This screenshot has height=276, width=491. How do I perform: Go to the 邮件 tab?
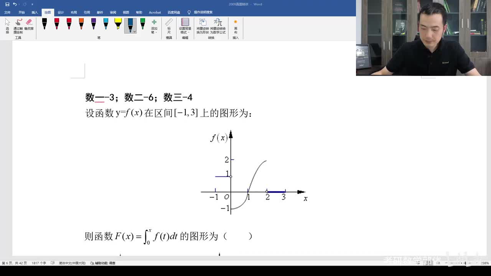(100, 12)
